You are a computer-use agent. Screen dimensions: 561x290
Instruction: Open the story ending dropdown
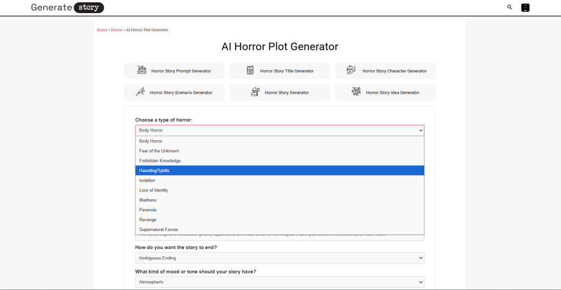point(279,258)
